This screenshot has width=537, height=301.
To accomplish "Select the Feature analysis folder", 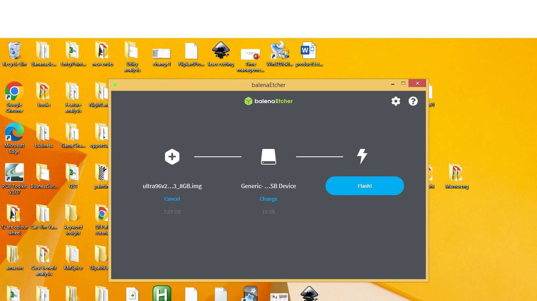I will pos(73,98).
